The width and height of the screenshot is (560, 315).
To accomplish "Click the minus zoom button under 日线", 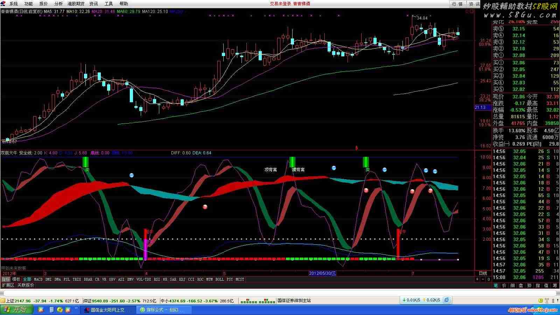I will click(483, 279).
